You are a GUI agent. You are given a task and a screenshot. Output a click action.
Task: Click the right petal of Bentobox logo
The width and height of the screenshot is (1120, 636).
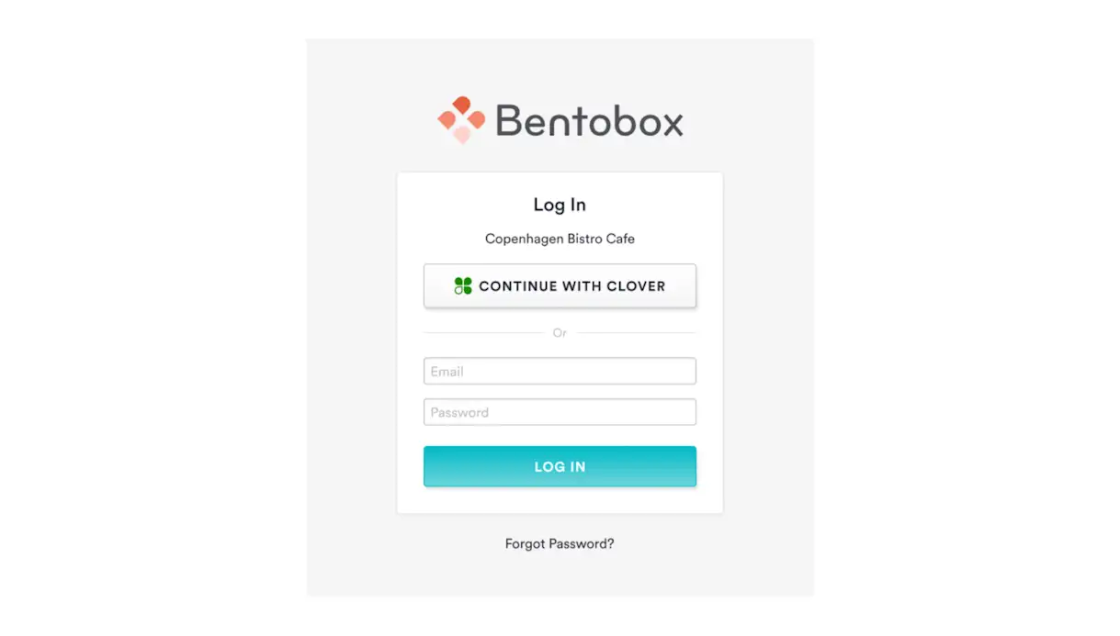pyautogui.click(x=476, y=120)
